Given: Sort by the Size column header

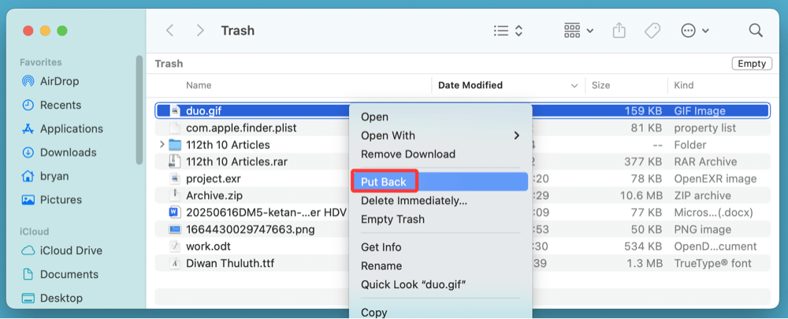Looking at the screenshot, I should click(x=600, y=85).
